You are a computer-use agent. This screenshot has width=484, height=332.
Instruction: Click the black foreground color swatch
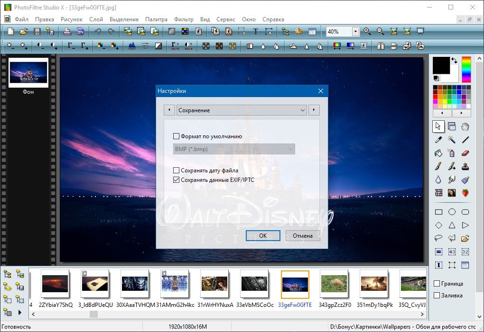[x=441, y=65]
